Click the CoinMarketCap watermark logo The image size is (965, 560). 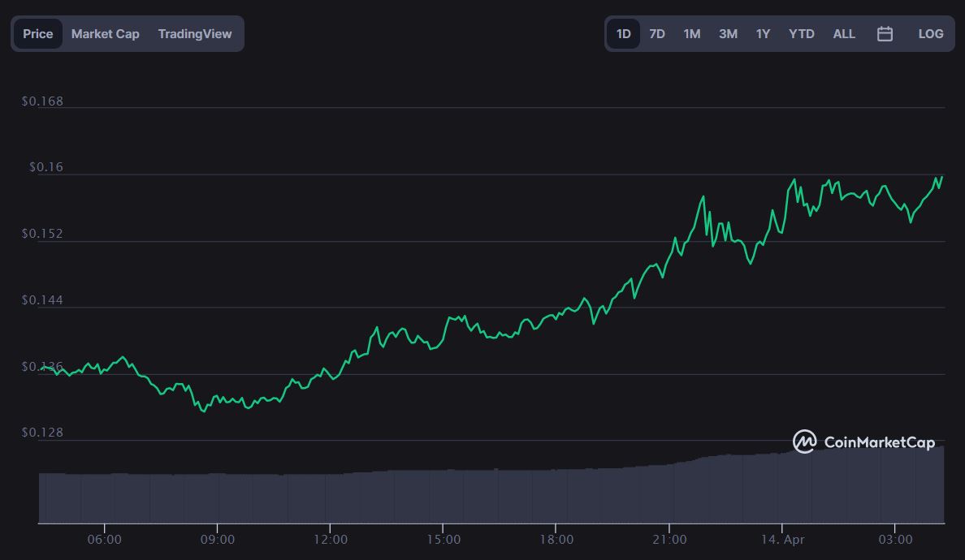tap(863, 442)
